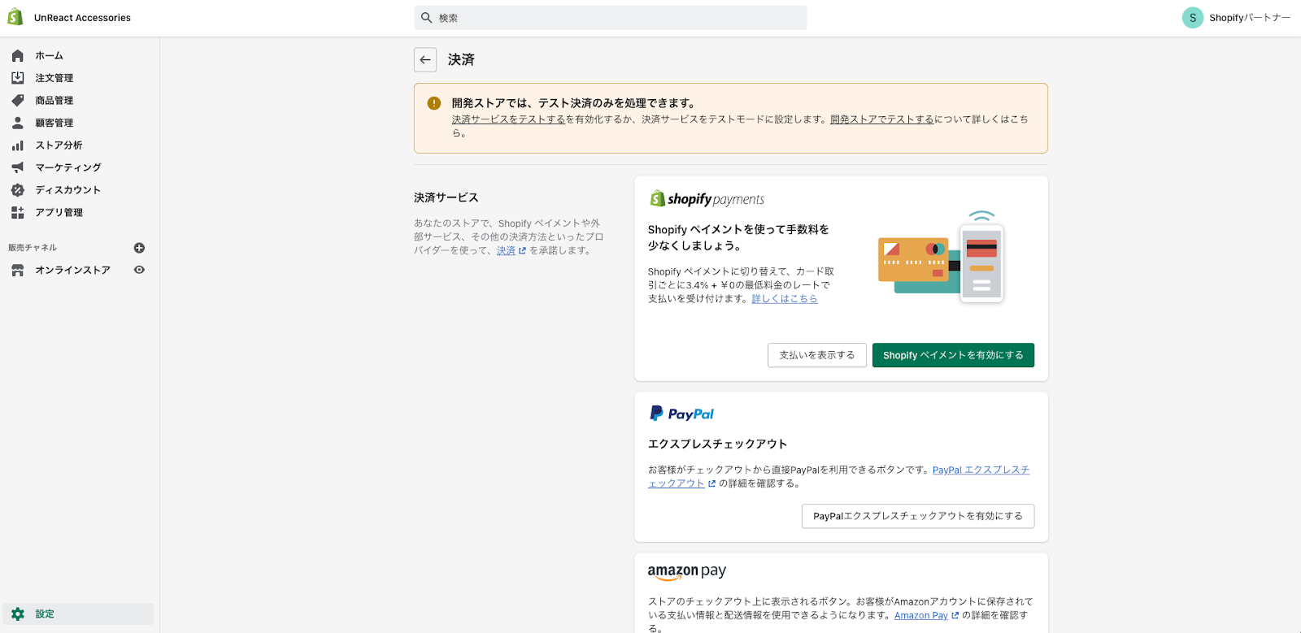The width and height of the screenshot is (1301, 633).
Task: Click the home icon beside ホーム
Action: click(18, 56)
